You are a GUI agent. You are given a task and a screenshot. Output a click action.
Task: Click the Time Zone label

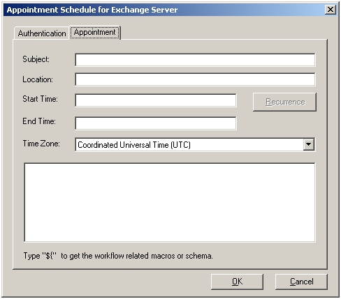(x=41, y=144)
